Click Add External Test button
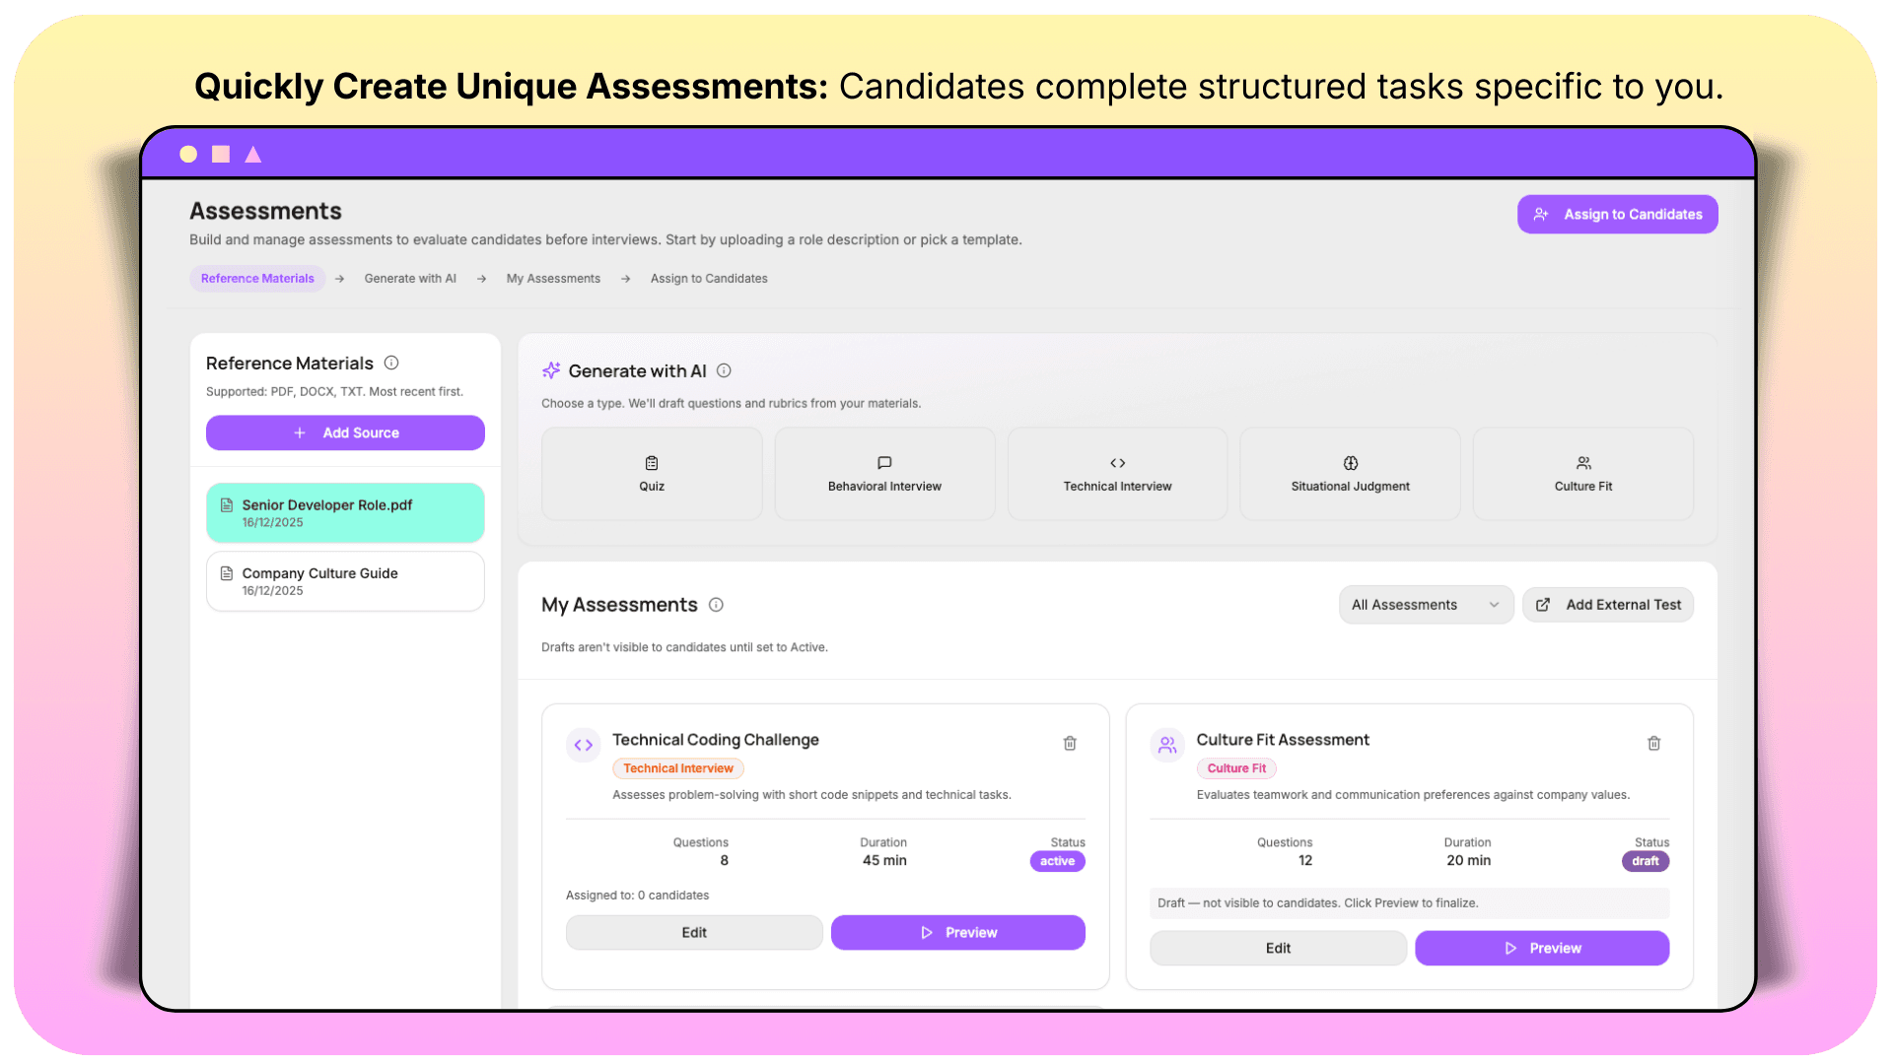The image size is (1893, 1064). tap(1608, 605)
